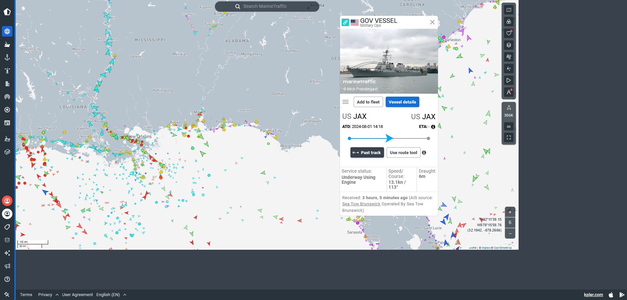
Task: Open the map layers stack icon
Action: pyautogui.click(x=509, y=45)
